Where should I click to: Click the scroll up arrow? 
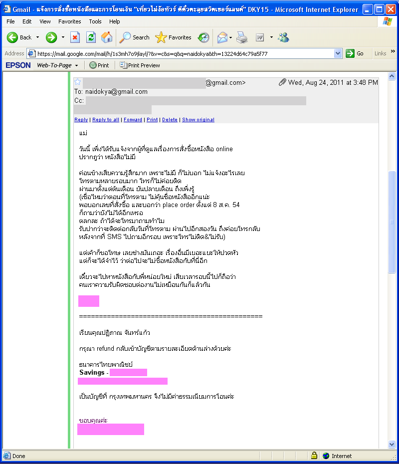[392, 76]
